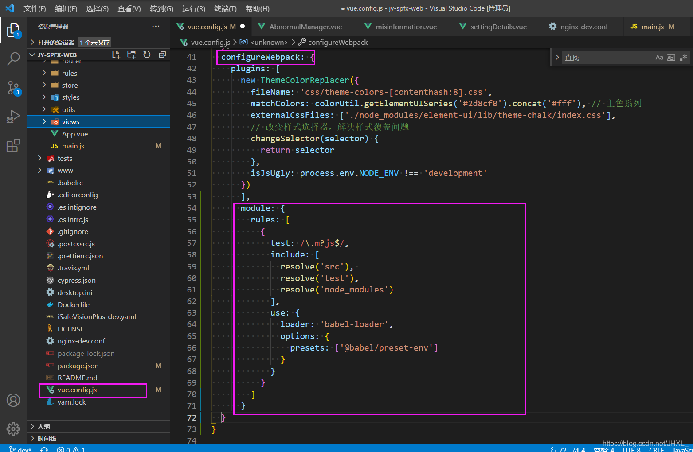Switch to the settingDetails.vue tab
693x452 pixels.
tap(498, 27)
